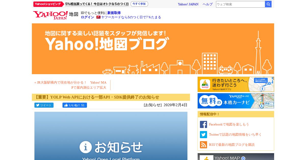The width and height of the screenshot is (306, 160).
Task: Click the article title about YOLP Web API
Action: coord(97,97)
